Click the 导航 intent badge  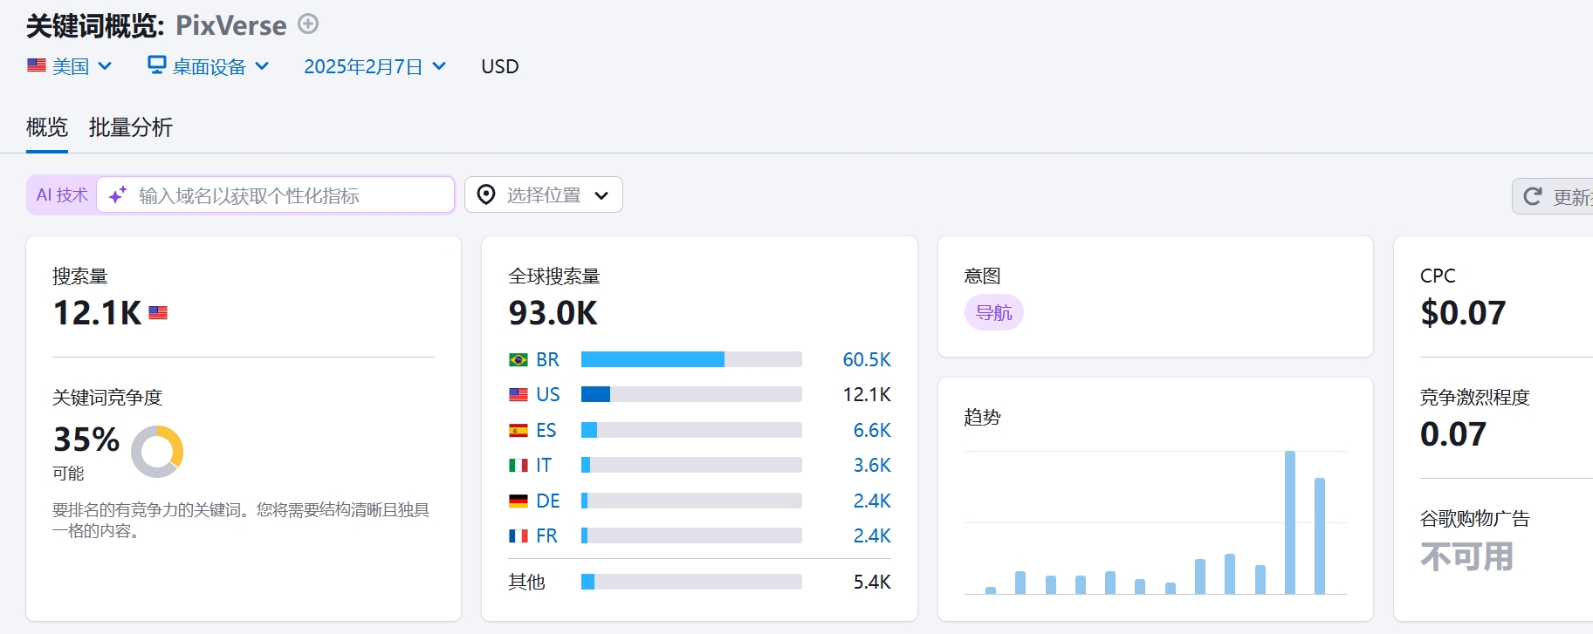993,312
